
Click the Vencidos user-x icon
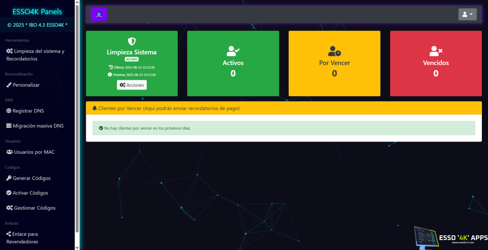[x=436, y=51]
